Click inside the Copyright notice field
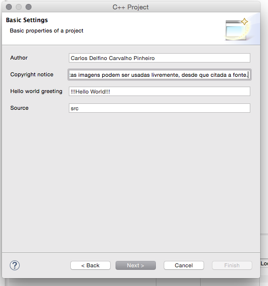This screenshot has width=268, height=286. click(159, 75)
